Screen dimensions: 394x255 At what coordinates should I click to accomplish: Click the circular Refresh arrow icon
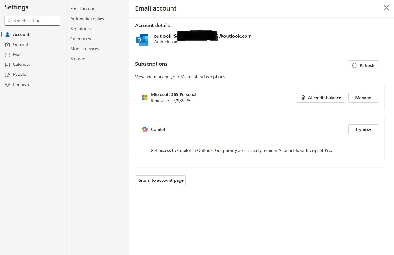point(355,65)
